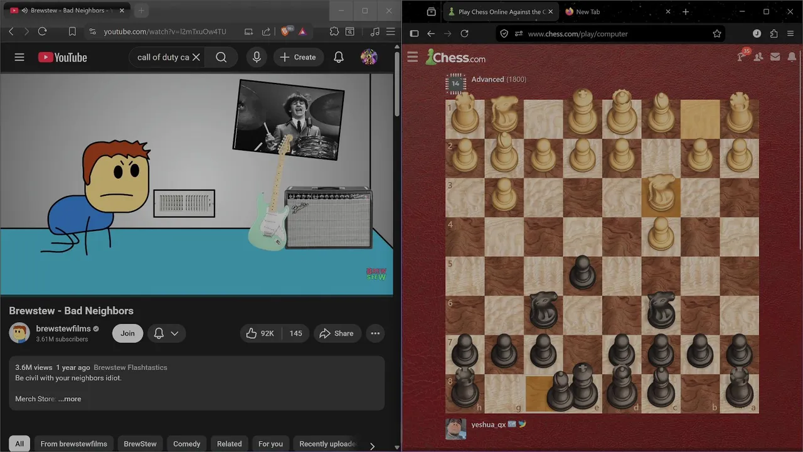The height and width of the screenshot is (452, 803).
Task: Open Firefox application menu
Action: click(x=791, y=34)
